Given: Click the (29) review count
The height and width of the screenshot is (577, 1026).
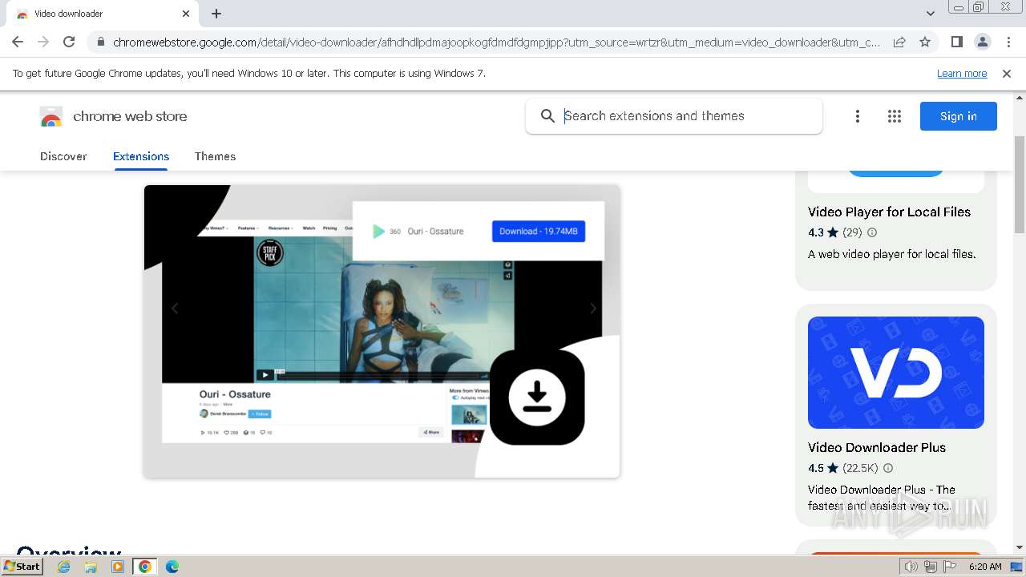Looking at the screenshot, I should [852, 232].
